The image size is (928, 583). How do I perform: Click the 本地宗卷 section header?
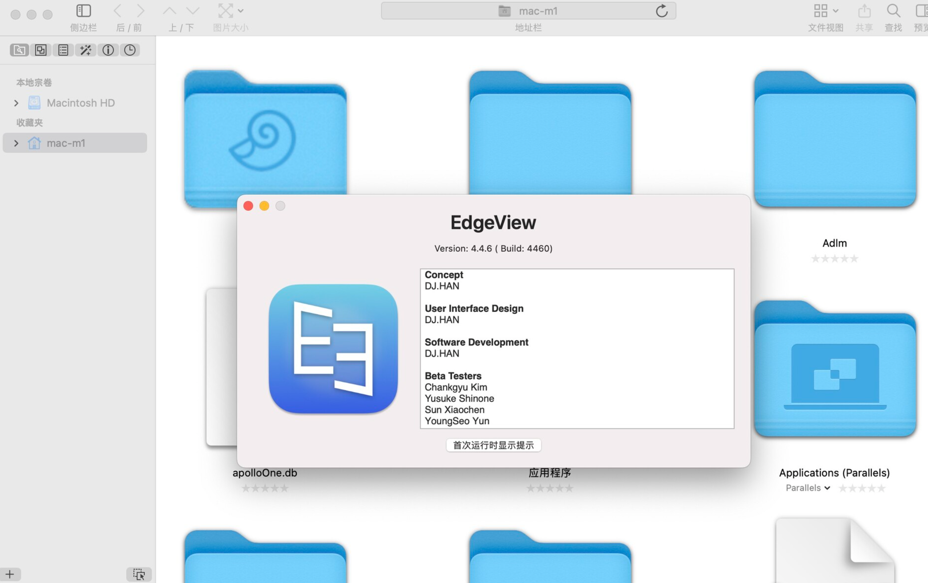tap(34, 82)
